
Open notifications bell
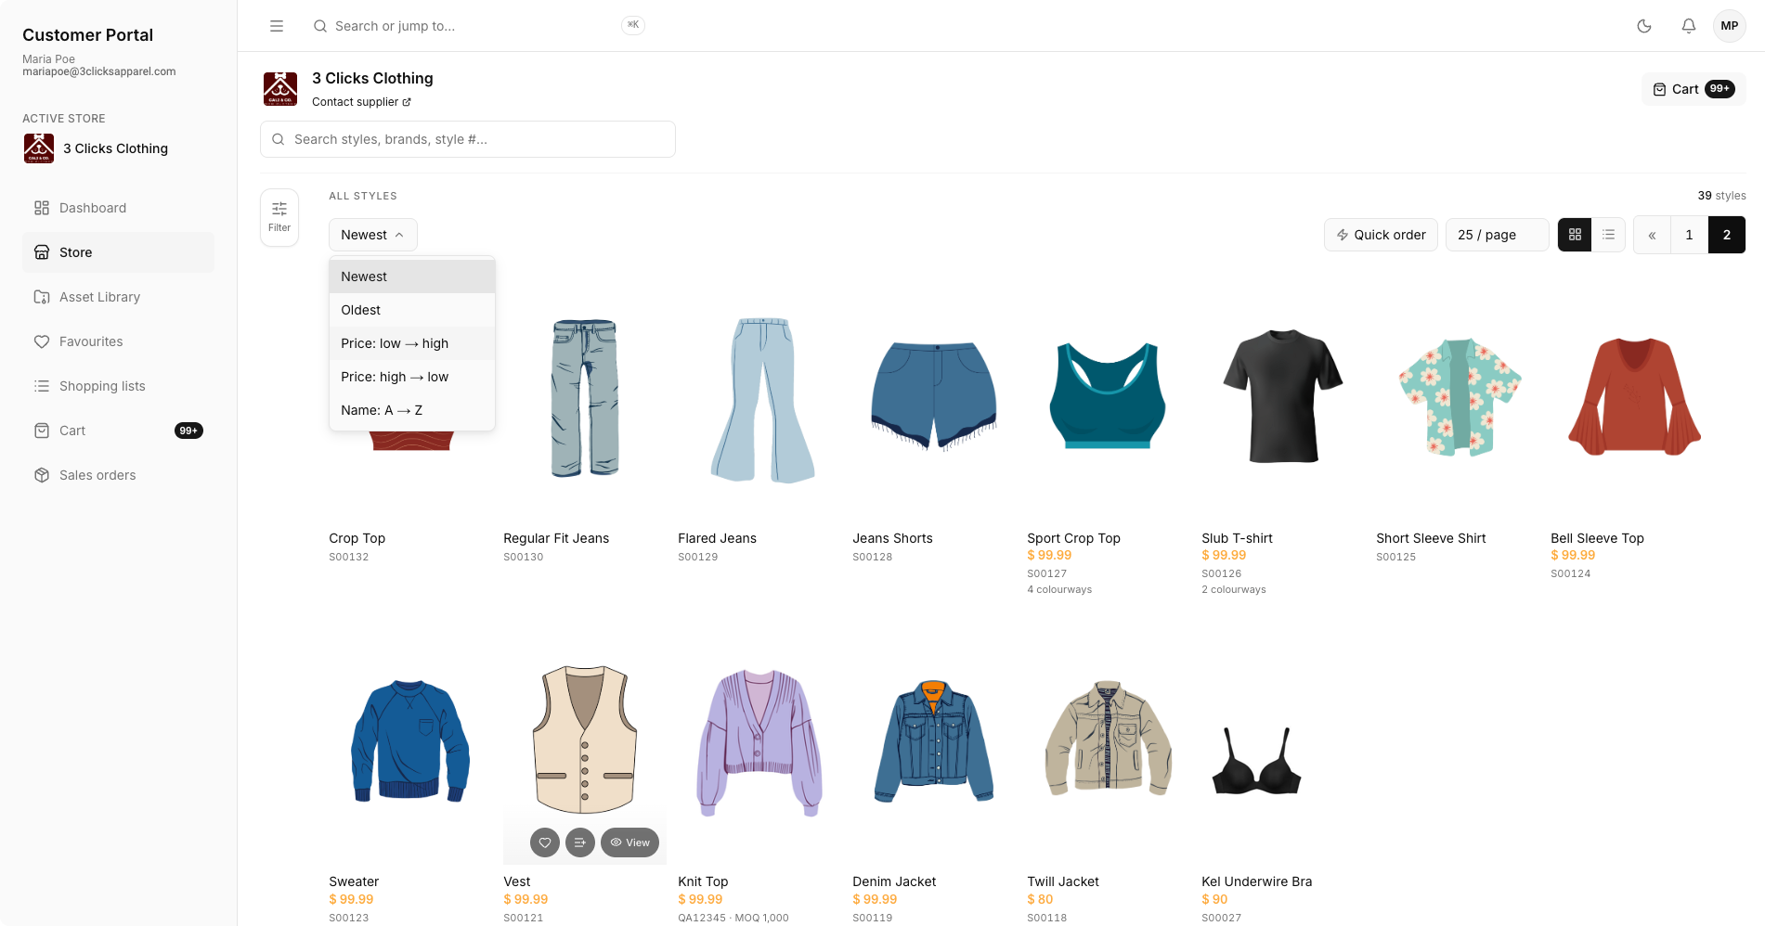pos(1689,26)
